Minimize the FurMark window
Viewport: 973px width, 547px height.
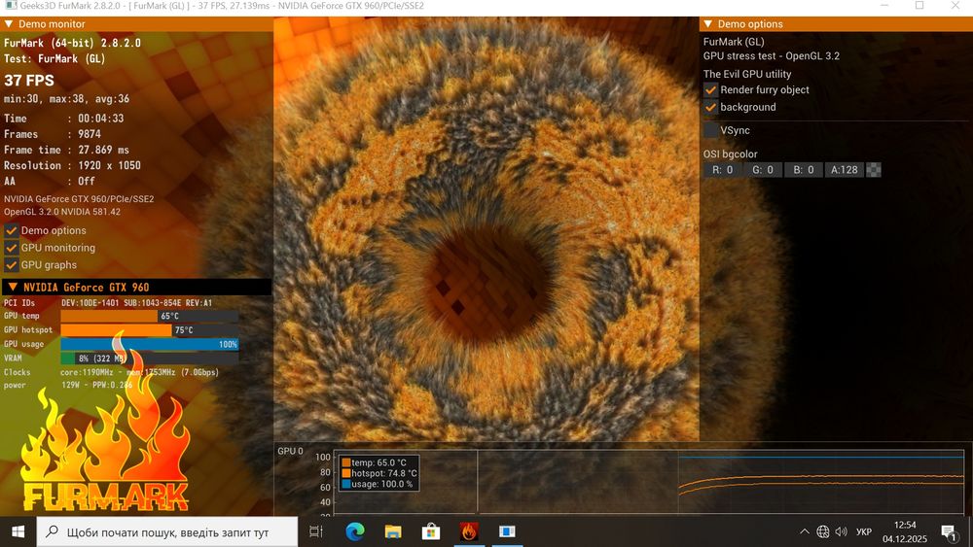pyautogui.click(x=884, y=6)
